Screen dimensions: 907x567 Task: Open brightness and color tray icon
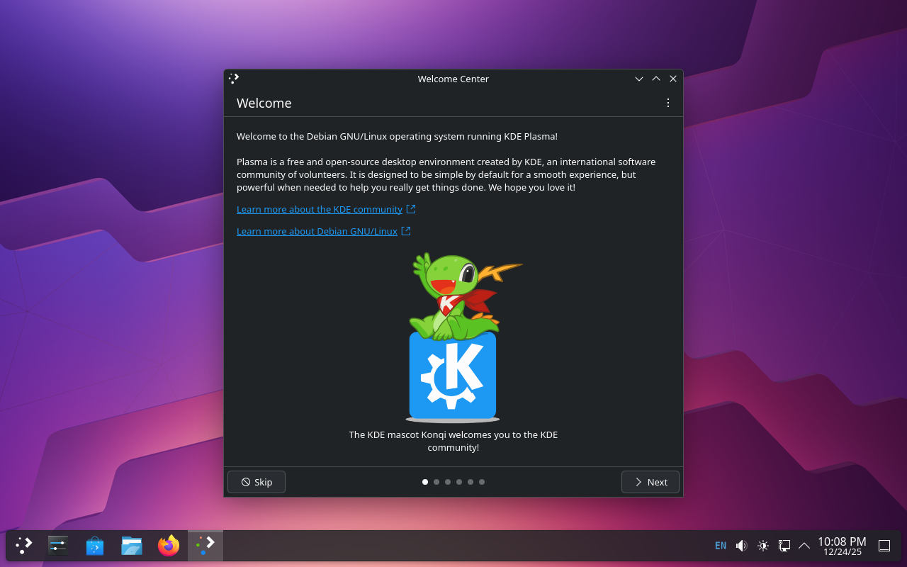tap(763, 546)
